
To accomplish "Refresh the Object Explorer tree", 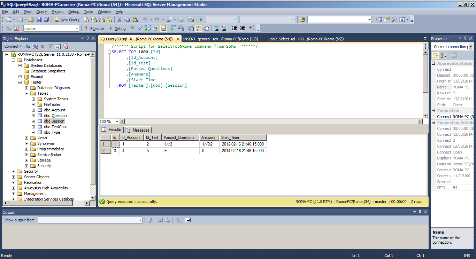I will (x=58, y=46).
